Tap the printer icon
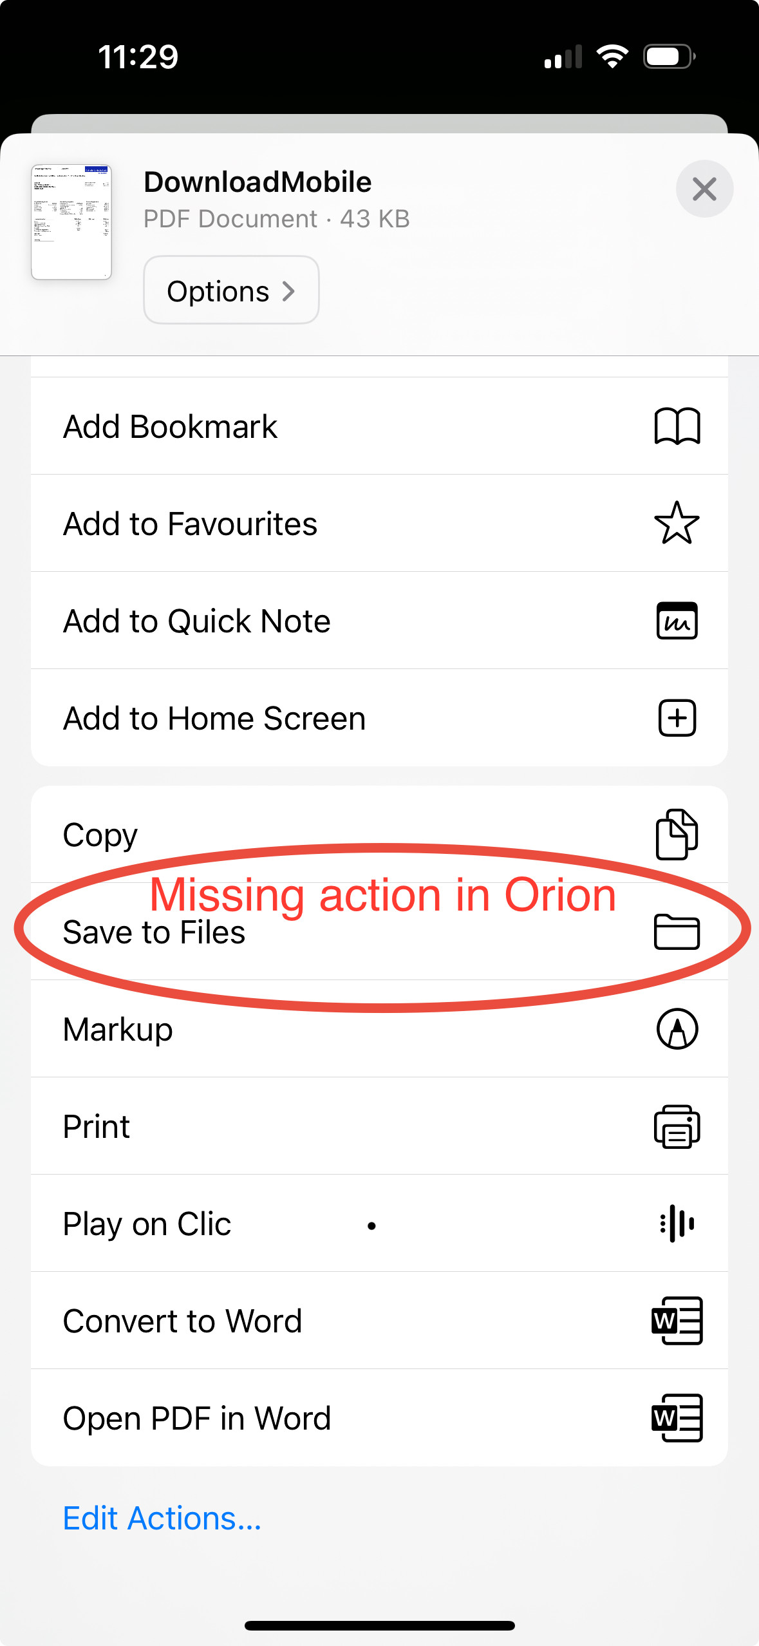This screenshot has width=759, height=1646. [x=677, y=1126]
